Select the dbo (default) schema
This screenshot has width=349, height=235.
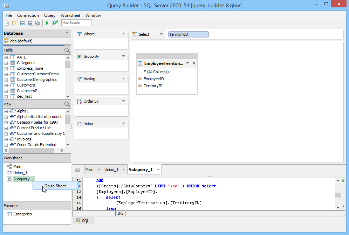21,41
